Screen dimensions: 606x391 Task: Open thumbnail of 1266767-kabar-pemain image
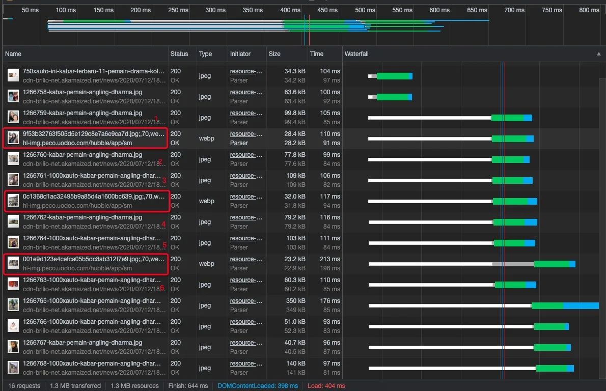click(13, 347)
